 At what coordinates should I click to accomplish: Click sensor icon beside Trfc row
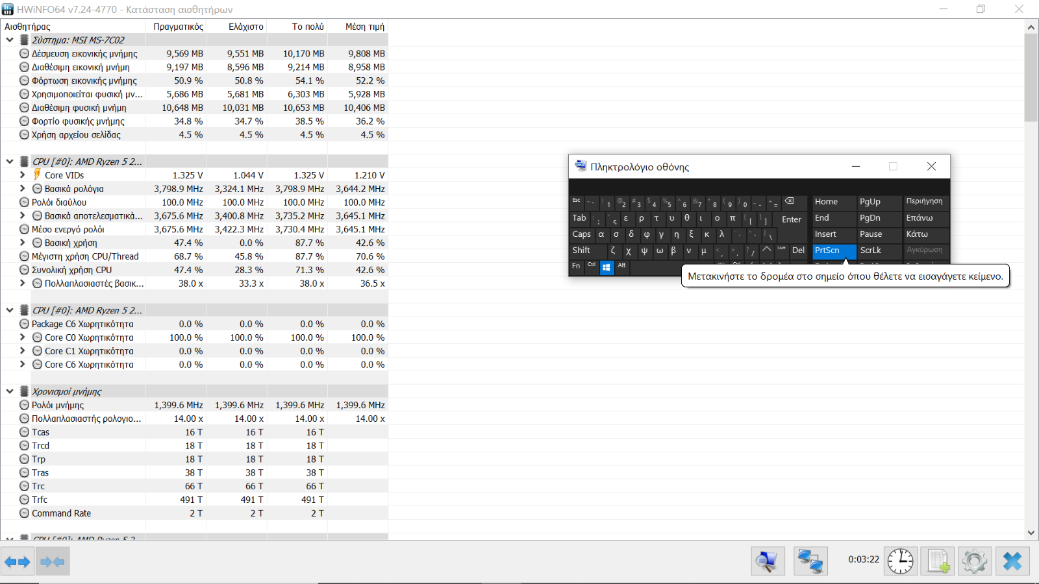(x=25, y=500)
